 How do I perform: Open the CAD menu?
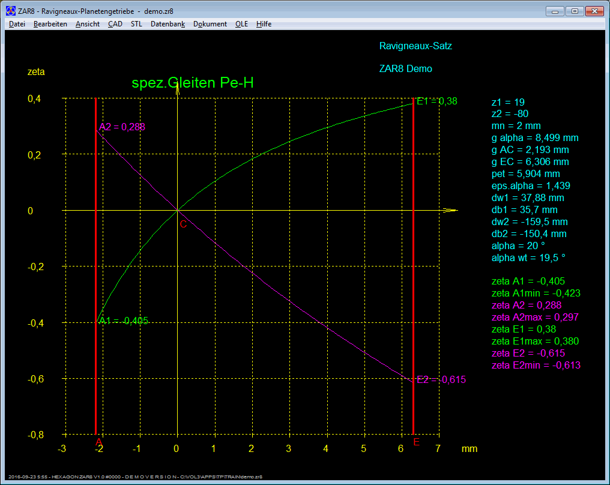pyautogui.click(x=115, y=24)
